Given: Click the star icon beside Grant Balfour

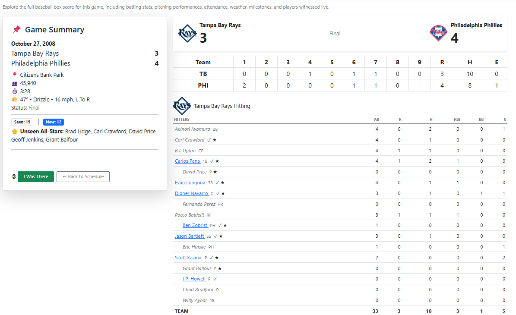Looking at the screenshot, I should click(220, 269).
